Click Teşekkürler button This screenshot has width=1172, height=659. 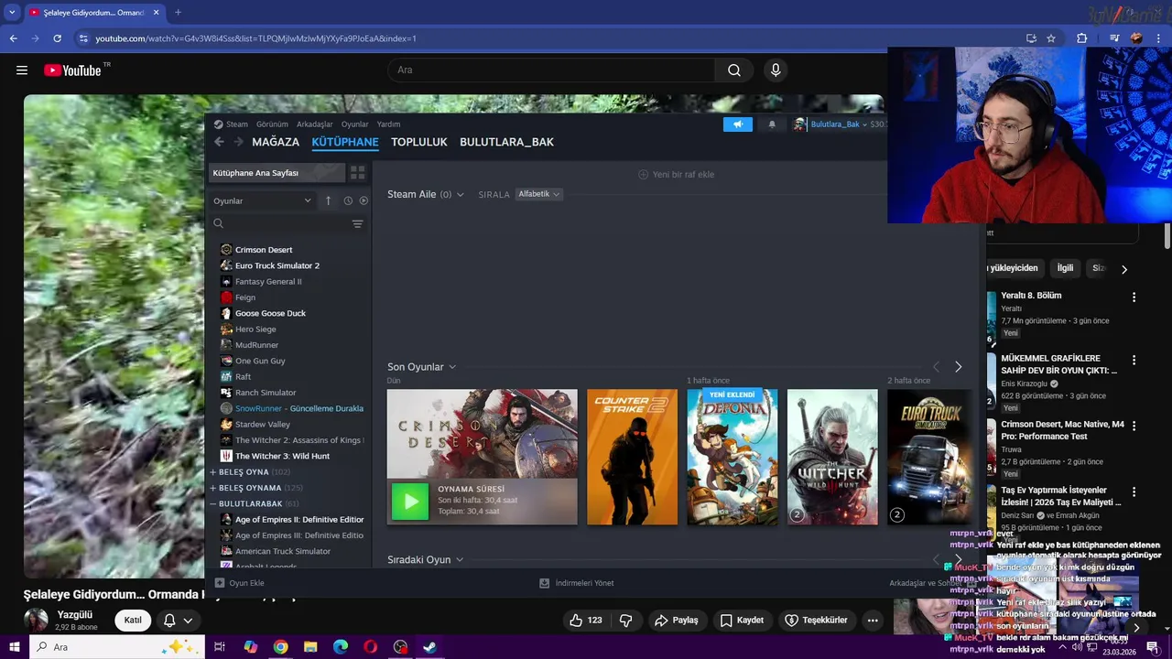[x=816, y=621]
